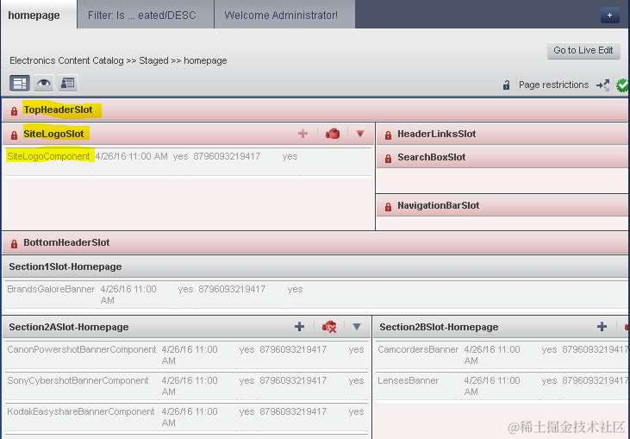The height and width of the screenshot is (439, 630).
Task: Select the Section2ASlot-Homepage title
Action: pyautogui.click(x=69, y=327)
